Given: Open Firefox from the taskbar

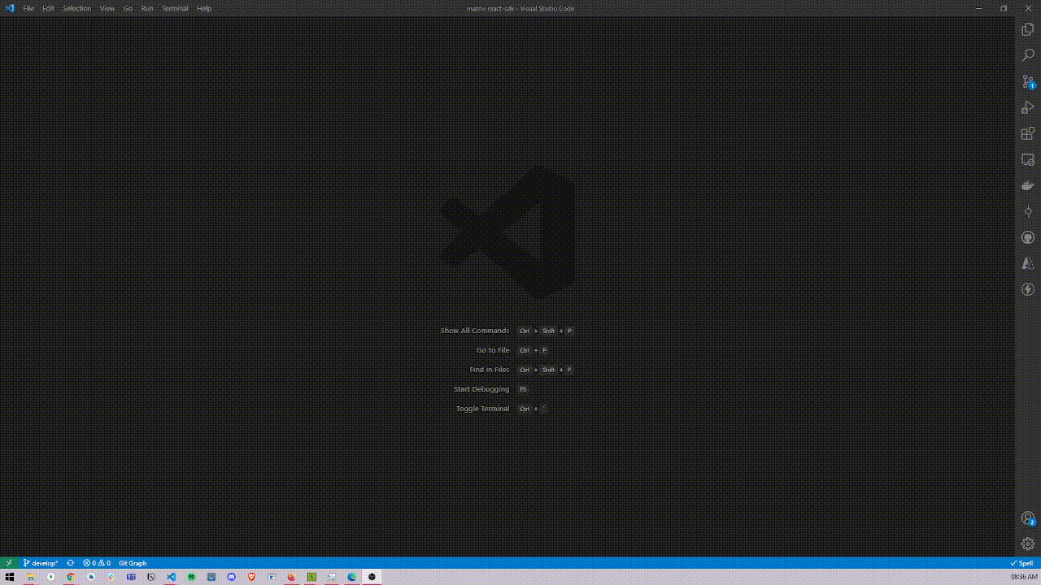Looking at the screenshot, I should point(292,577).
